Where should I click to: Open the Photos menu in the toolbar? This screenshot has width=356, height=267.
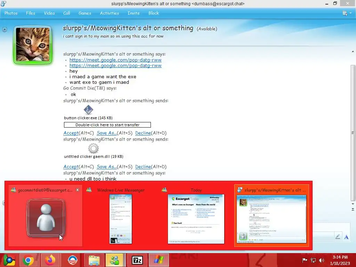click(x=11, y=13)
